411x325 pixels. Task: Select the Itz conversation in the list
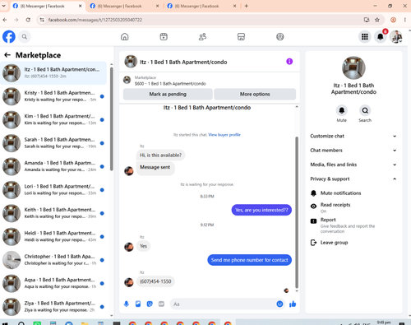[53, 72]
